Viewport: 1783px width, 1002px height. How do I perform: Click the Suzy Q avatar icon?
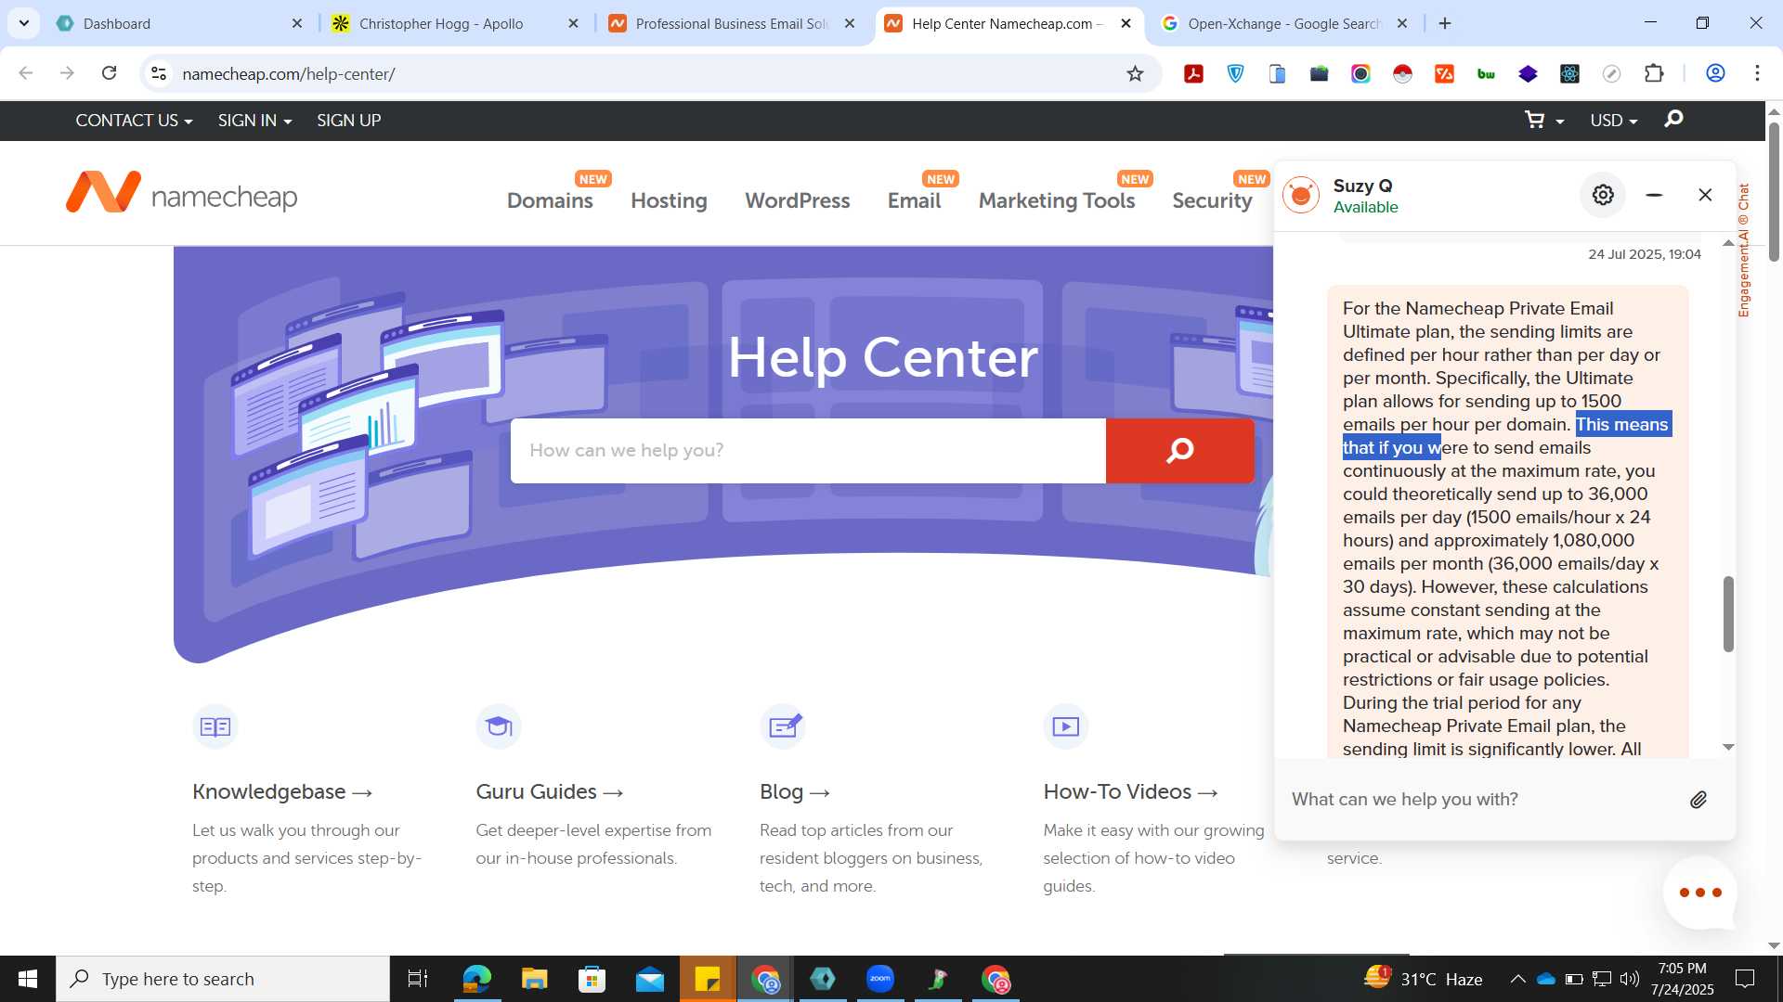(1300, 195)
